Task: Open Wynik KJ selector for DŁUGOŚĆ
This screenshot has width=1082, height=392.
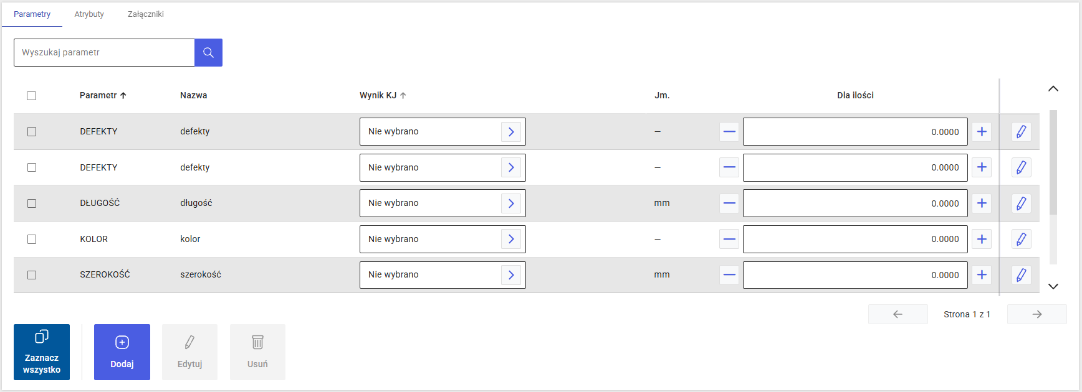Action: (x=443, y=203)
